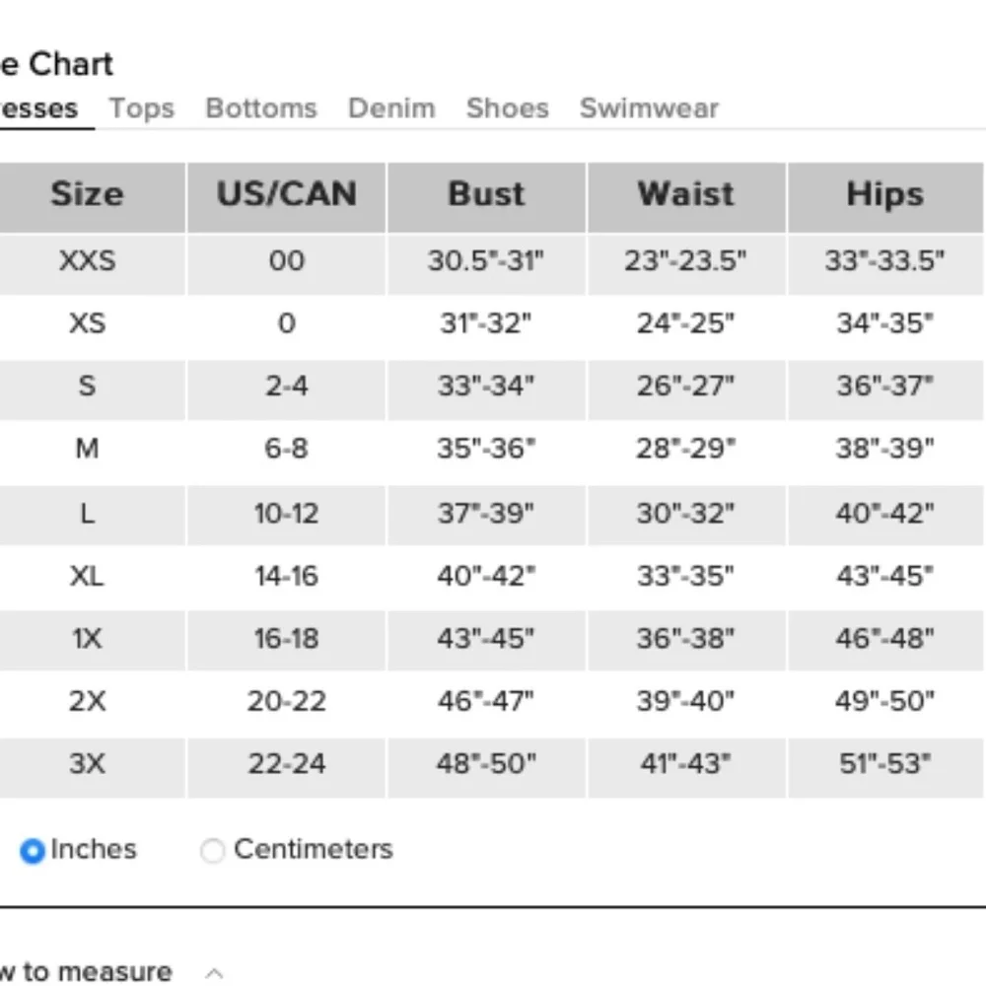Click the how to measure heading
Screen dimensions: 986x986
pyautogui.click(x=86, y=971)
